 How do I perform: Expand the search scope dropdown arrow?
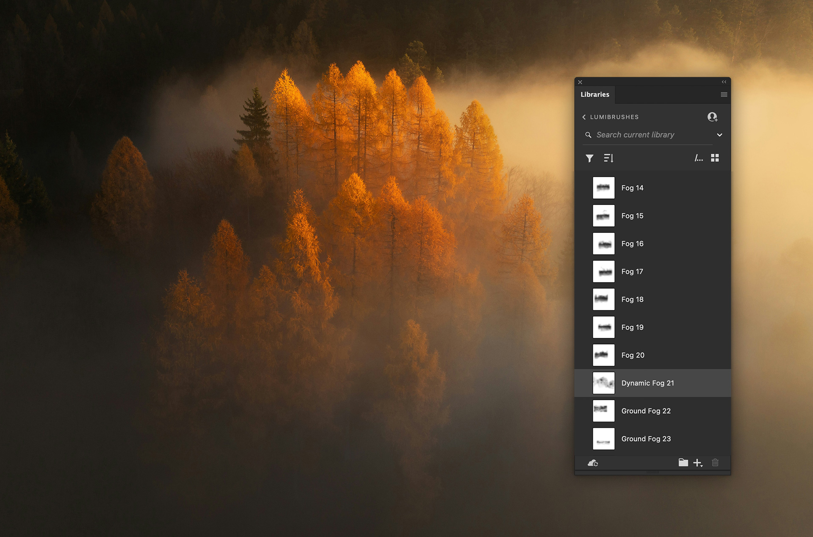click(719, 135)
